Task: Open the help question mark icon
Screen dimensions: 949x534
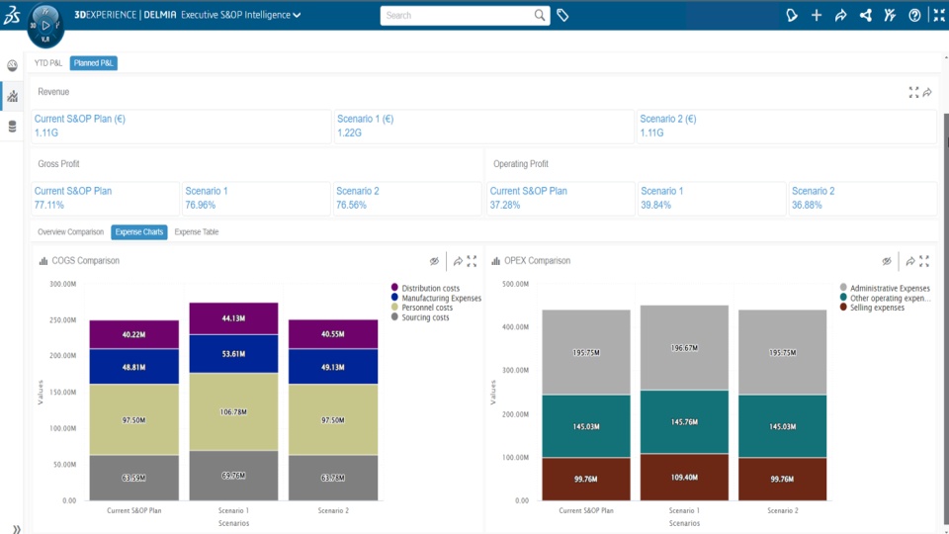Action: [914, 15]
